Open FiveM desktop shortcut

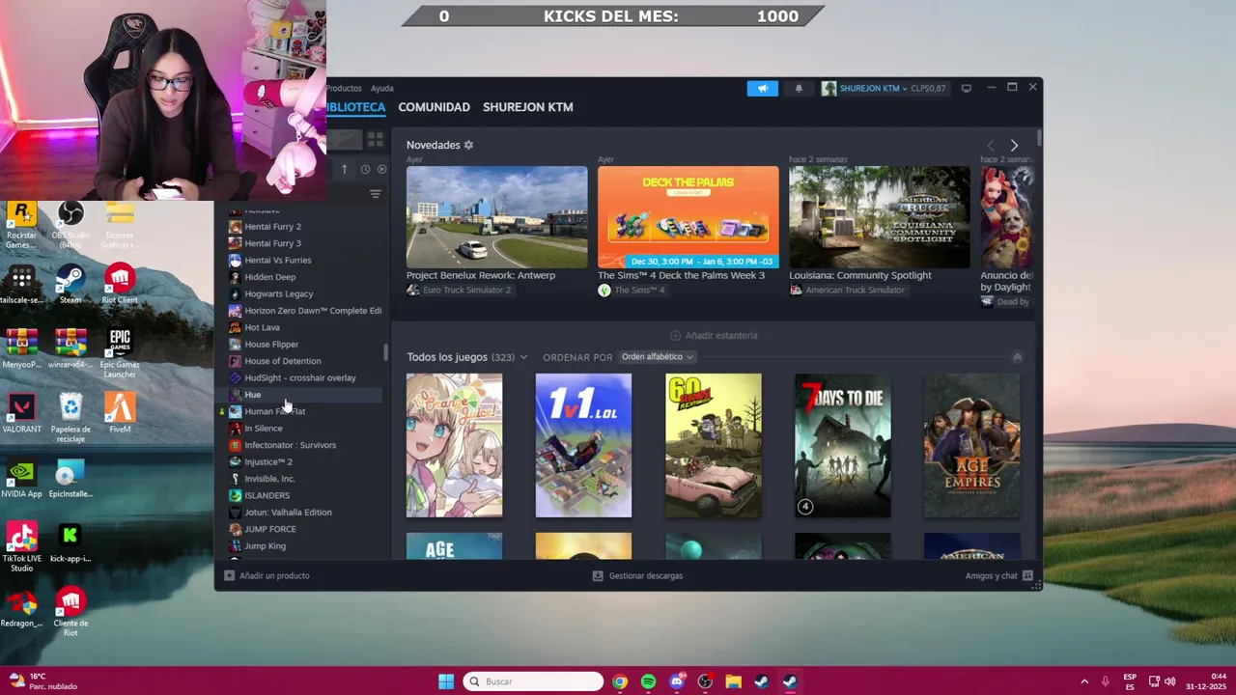pyautogui.click(x=120, y=413)
